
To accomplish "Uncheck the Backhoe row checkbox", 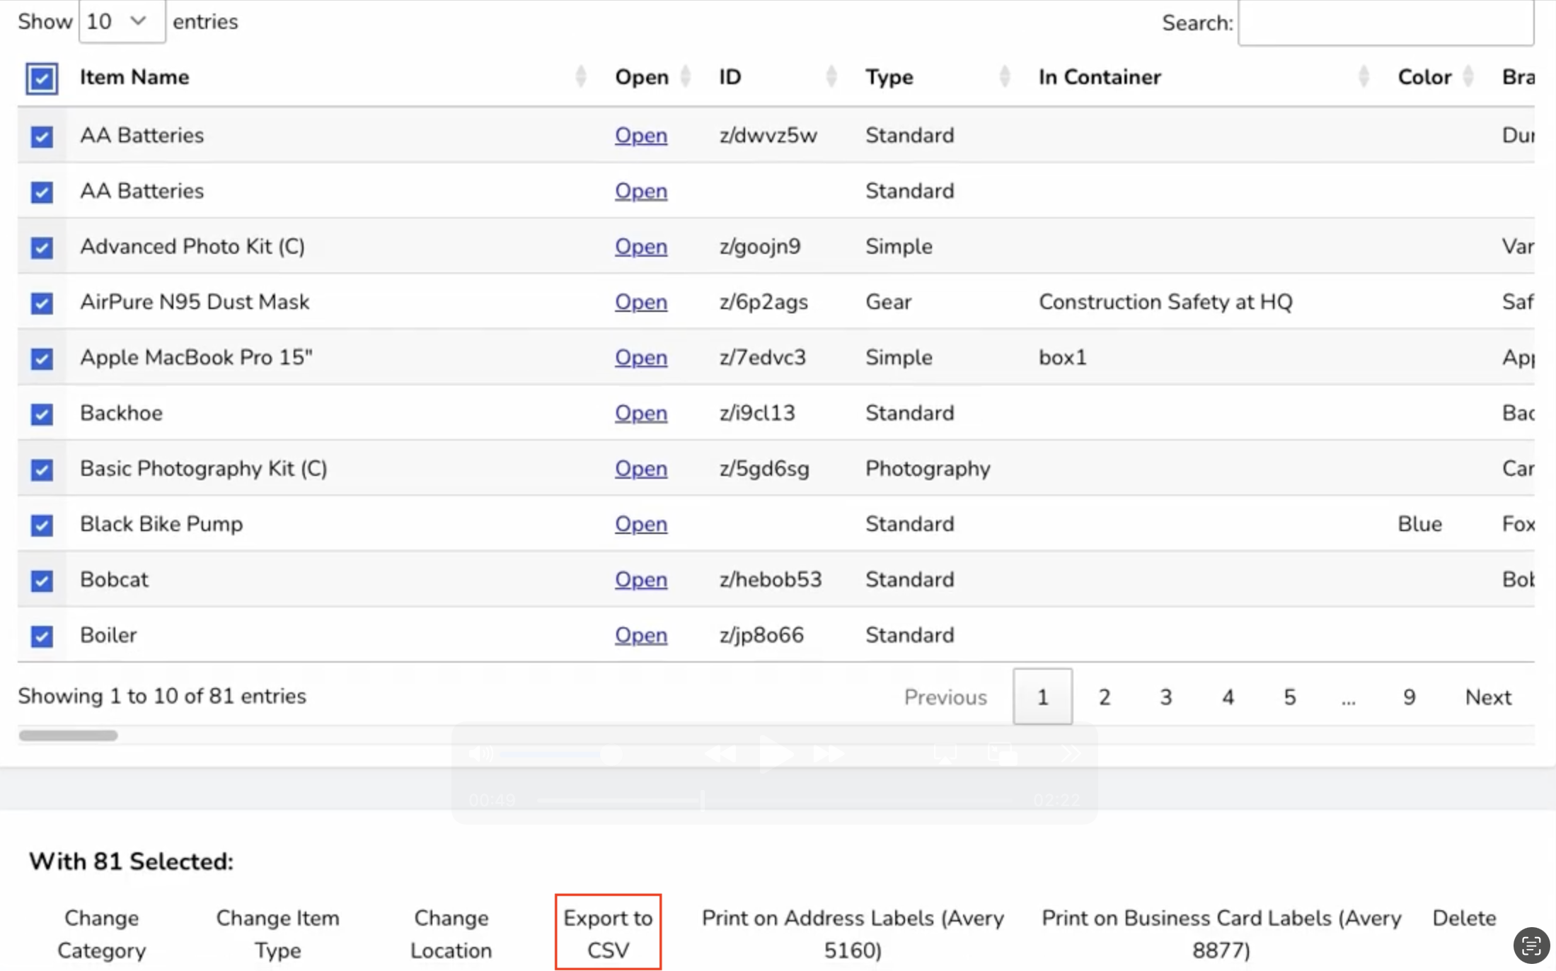I will [x=42, y=414].
